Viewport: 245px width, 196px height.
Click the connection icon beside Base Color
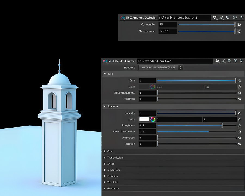click(239, 87)
